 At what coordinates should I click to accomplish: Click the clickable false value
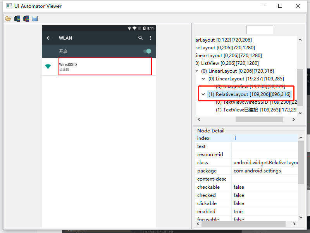(x=239, y=203)
